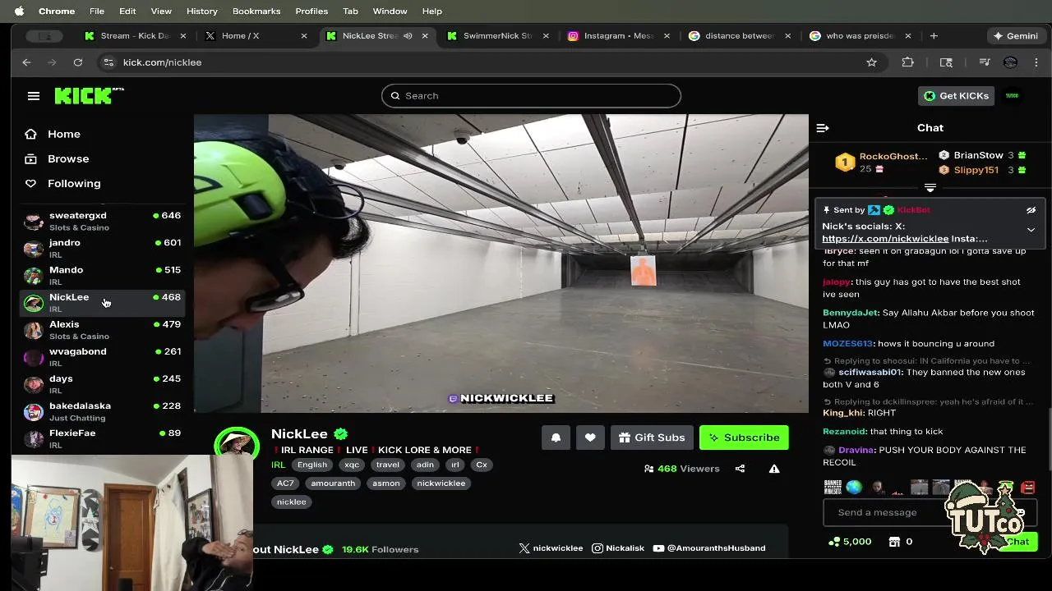Open Mando channel in the sidebar
This screenshot has width=1052, height=591.
click(x=102, y=275)
